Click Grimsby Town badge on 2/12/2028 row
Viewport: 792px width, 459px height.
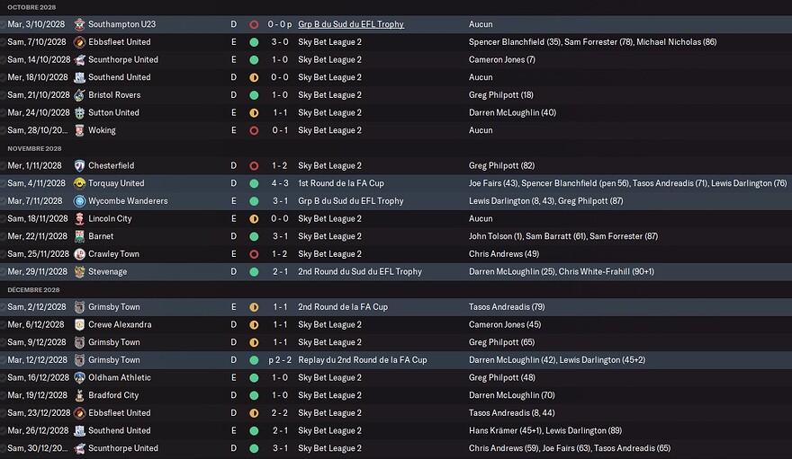pyautogui.click(x=79, y=306)
